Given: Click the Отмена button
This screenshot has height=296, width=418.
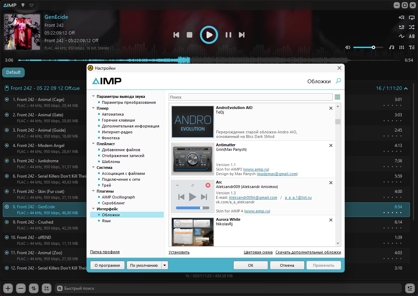Looking at the screenshot, I should tap(287, 265).
